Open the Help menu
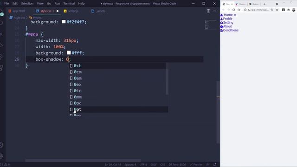 pos(82,3)
